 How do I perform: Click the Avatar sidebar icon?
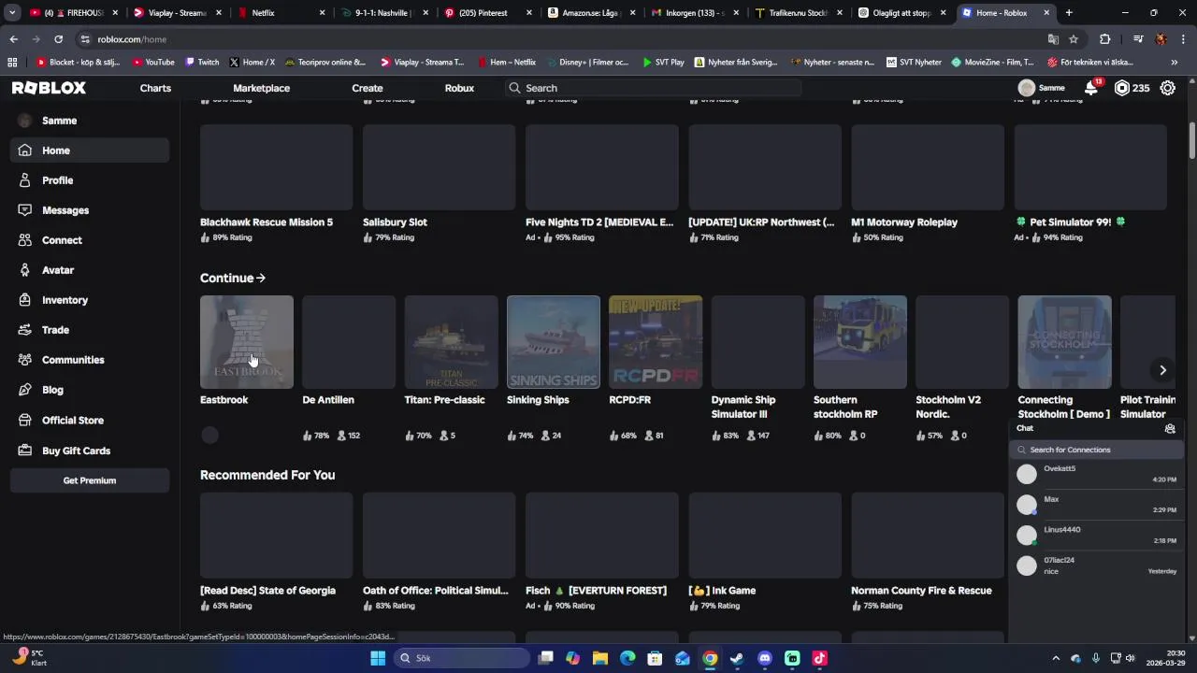tap(25, 270)
